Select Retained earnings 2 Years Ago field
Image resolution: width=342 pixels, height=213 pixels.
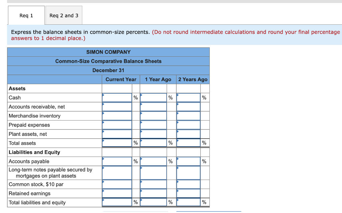188,193
